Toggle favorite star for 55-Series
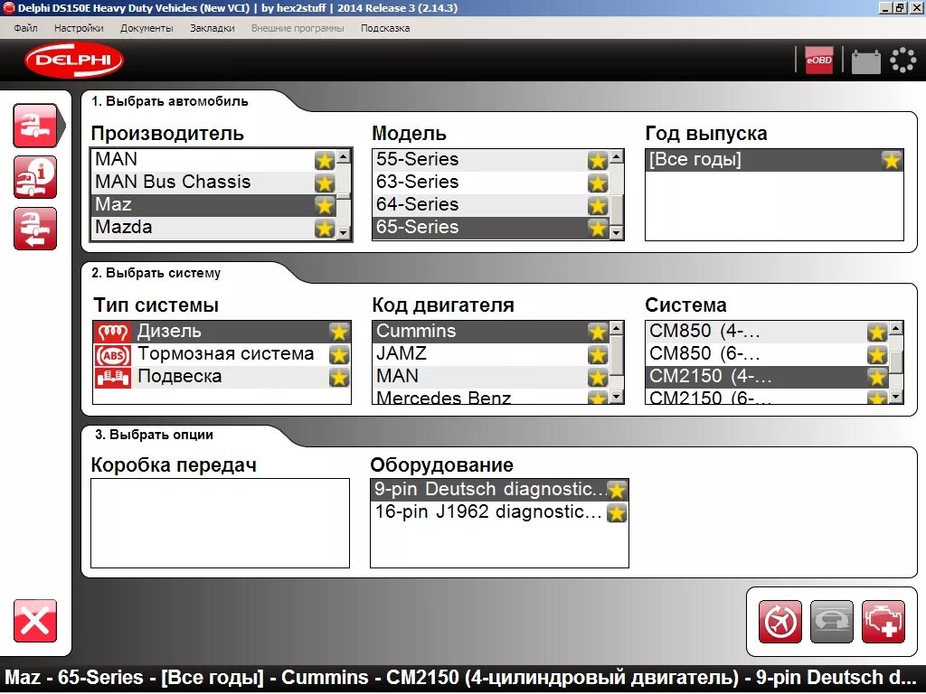Screen dimensions: 926x694 pos(598,160)
